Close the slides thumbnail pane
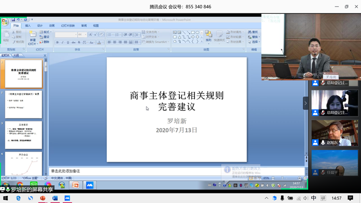This screenshot has width=361, height=203. [x=45, y=56]
